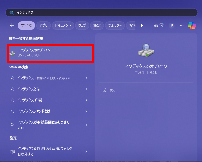Expand chevron for フォルダーを除外する settings row
Screen dimensions: 202x162
point(86,151)
